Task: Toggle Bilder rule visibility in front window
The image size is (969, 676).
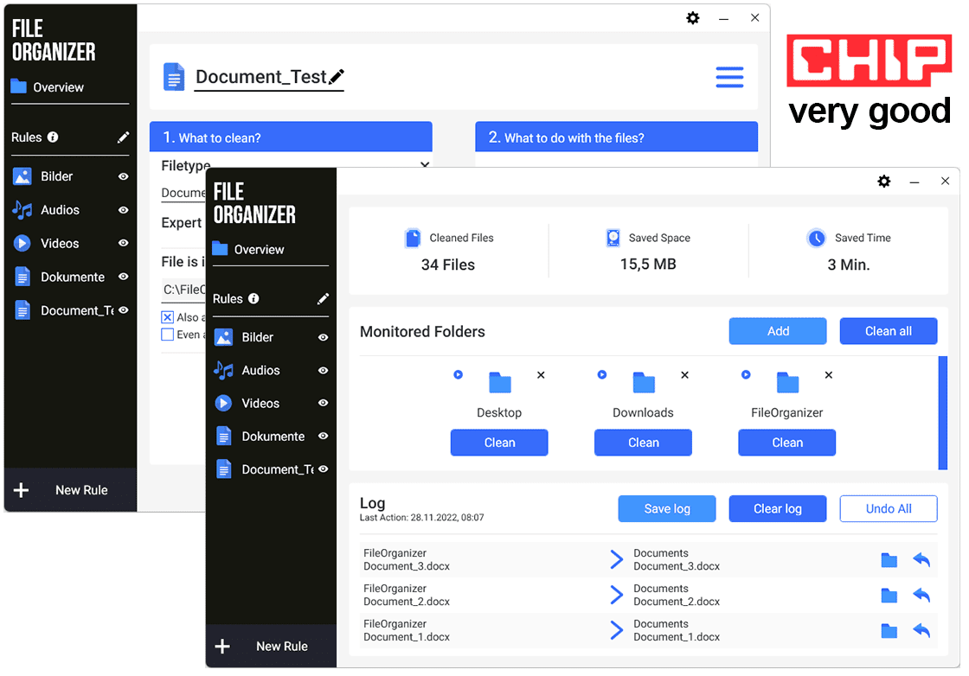Action: (x=323, y=338)
